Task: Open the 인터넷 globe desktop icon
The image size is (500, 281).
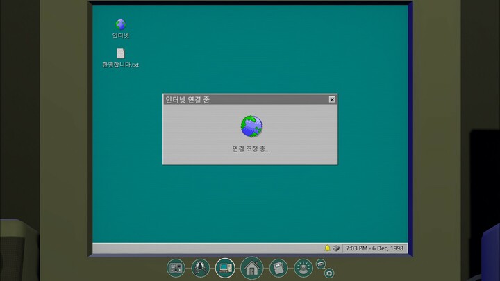Action: (x=120, y=25)
